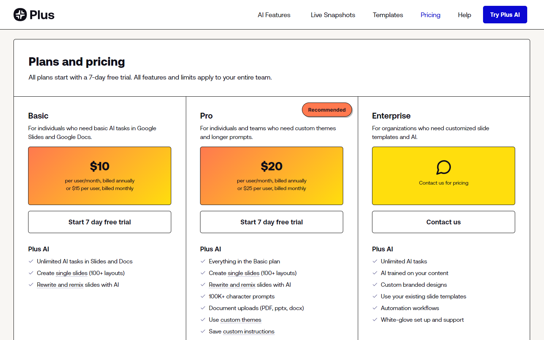Screen dimensions: 544x340
Task: Click the 'Pro' plan heading
Action: 206,116
